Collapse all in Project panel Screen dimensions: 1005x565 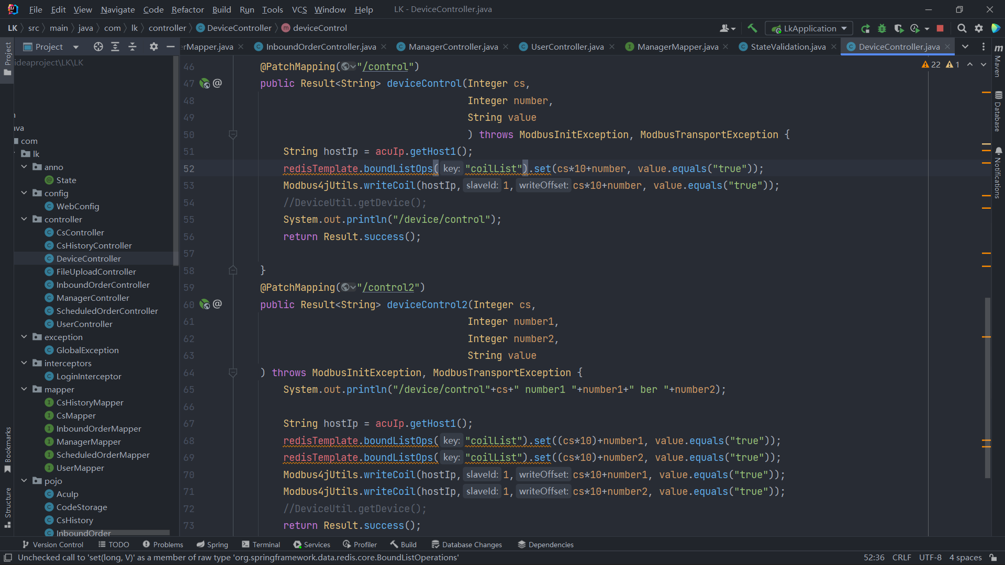[x=132, y=47]
